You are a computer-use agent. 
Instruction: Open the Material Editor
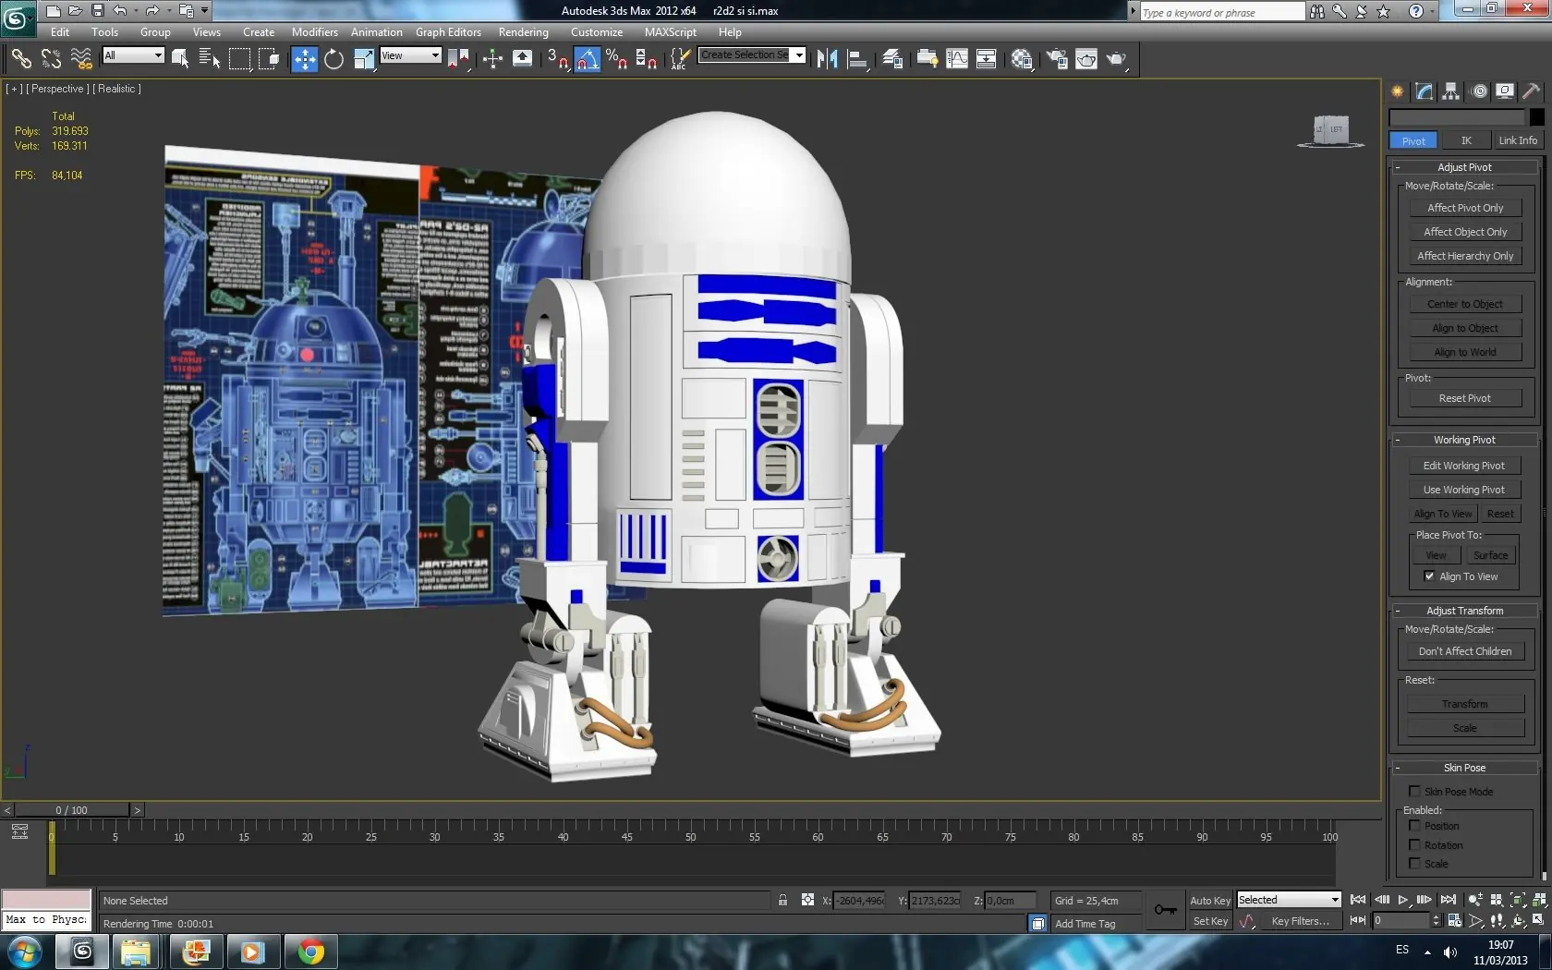point(1022,59)
